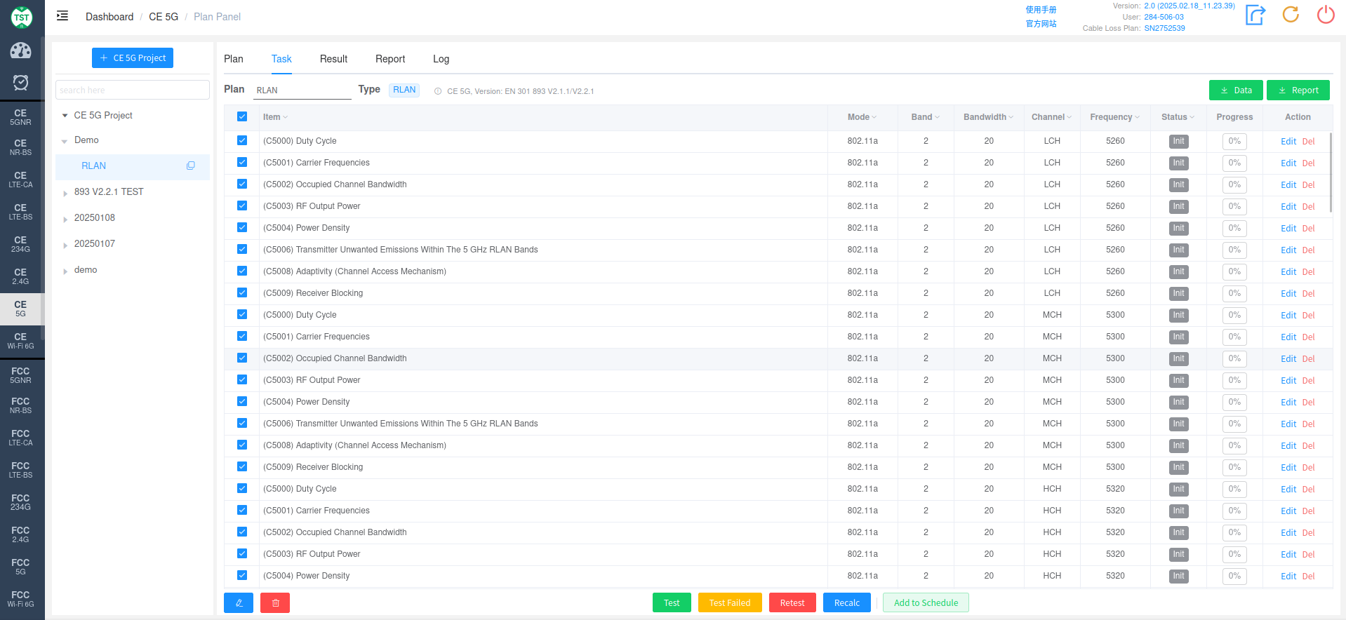
Task: Open CE LTE-BS module in sidebar
Action: coord(21,212)
